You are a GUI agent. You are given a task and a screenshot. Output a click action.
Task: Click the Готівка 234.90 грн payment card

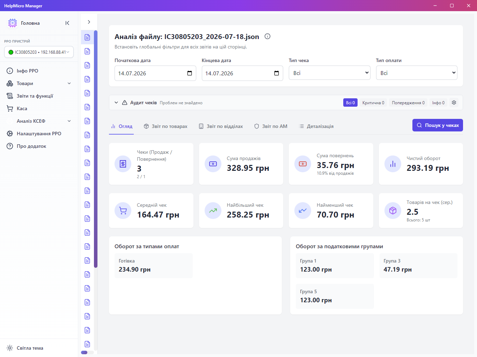[154, 266]
